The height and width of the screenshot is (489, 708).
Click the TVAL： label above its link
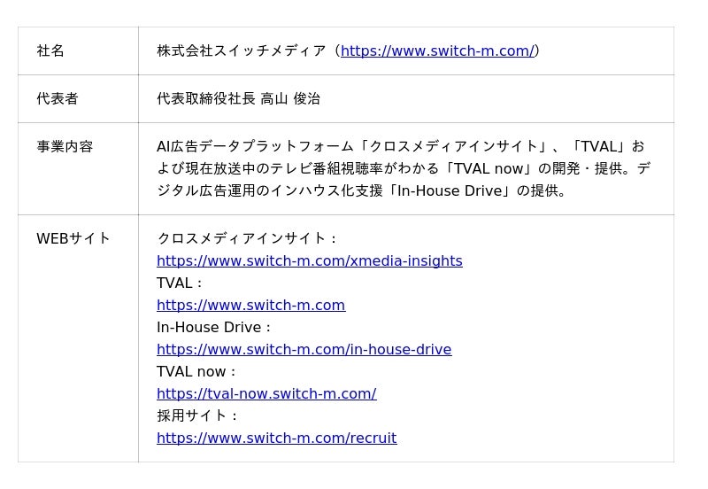[181, 283]
